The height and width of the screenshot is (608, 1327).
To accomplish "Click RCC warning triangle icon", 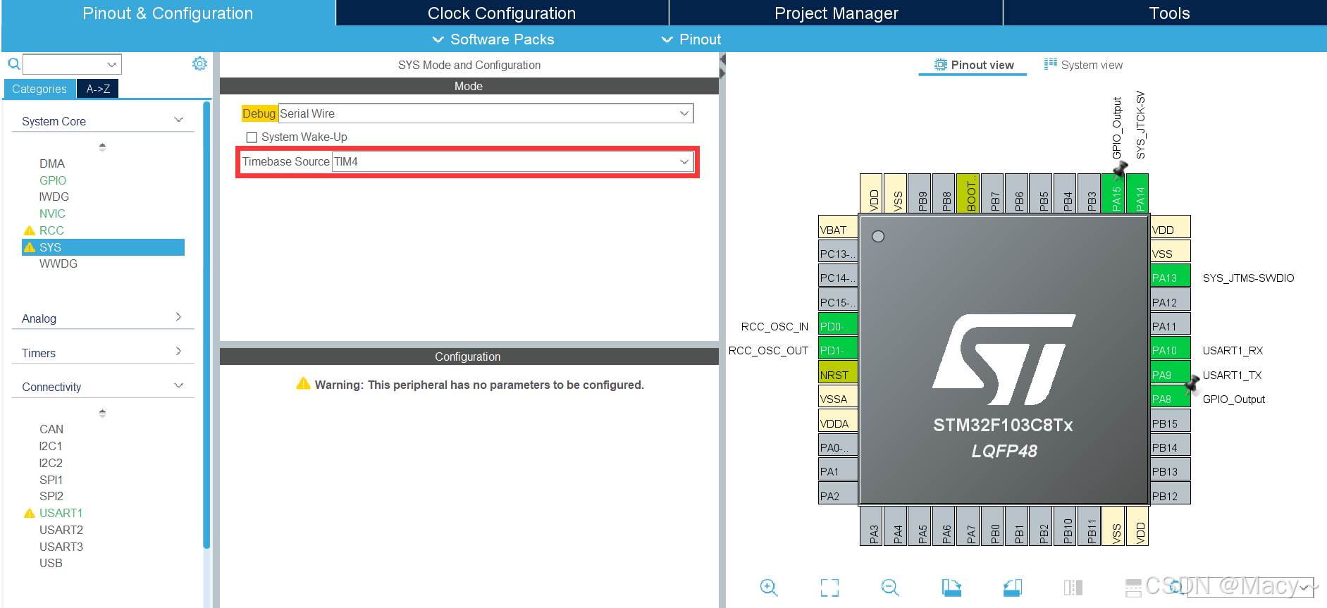I will pos(30,230).
